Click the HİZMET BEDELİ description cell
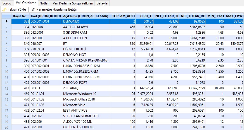244x130 pixels. click(x=86, y=49)
